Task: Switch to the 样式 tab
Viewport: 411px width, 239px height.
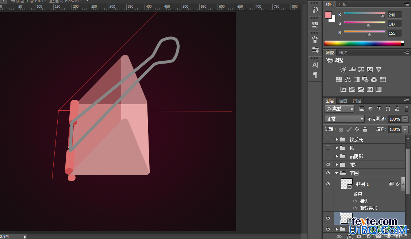Action: (343, 53)
